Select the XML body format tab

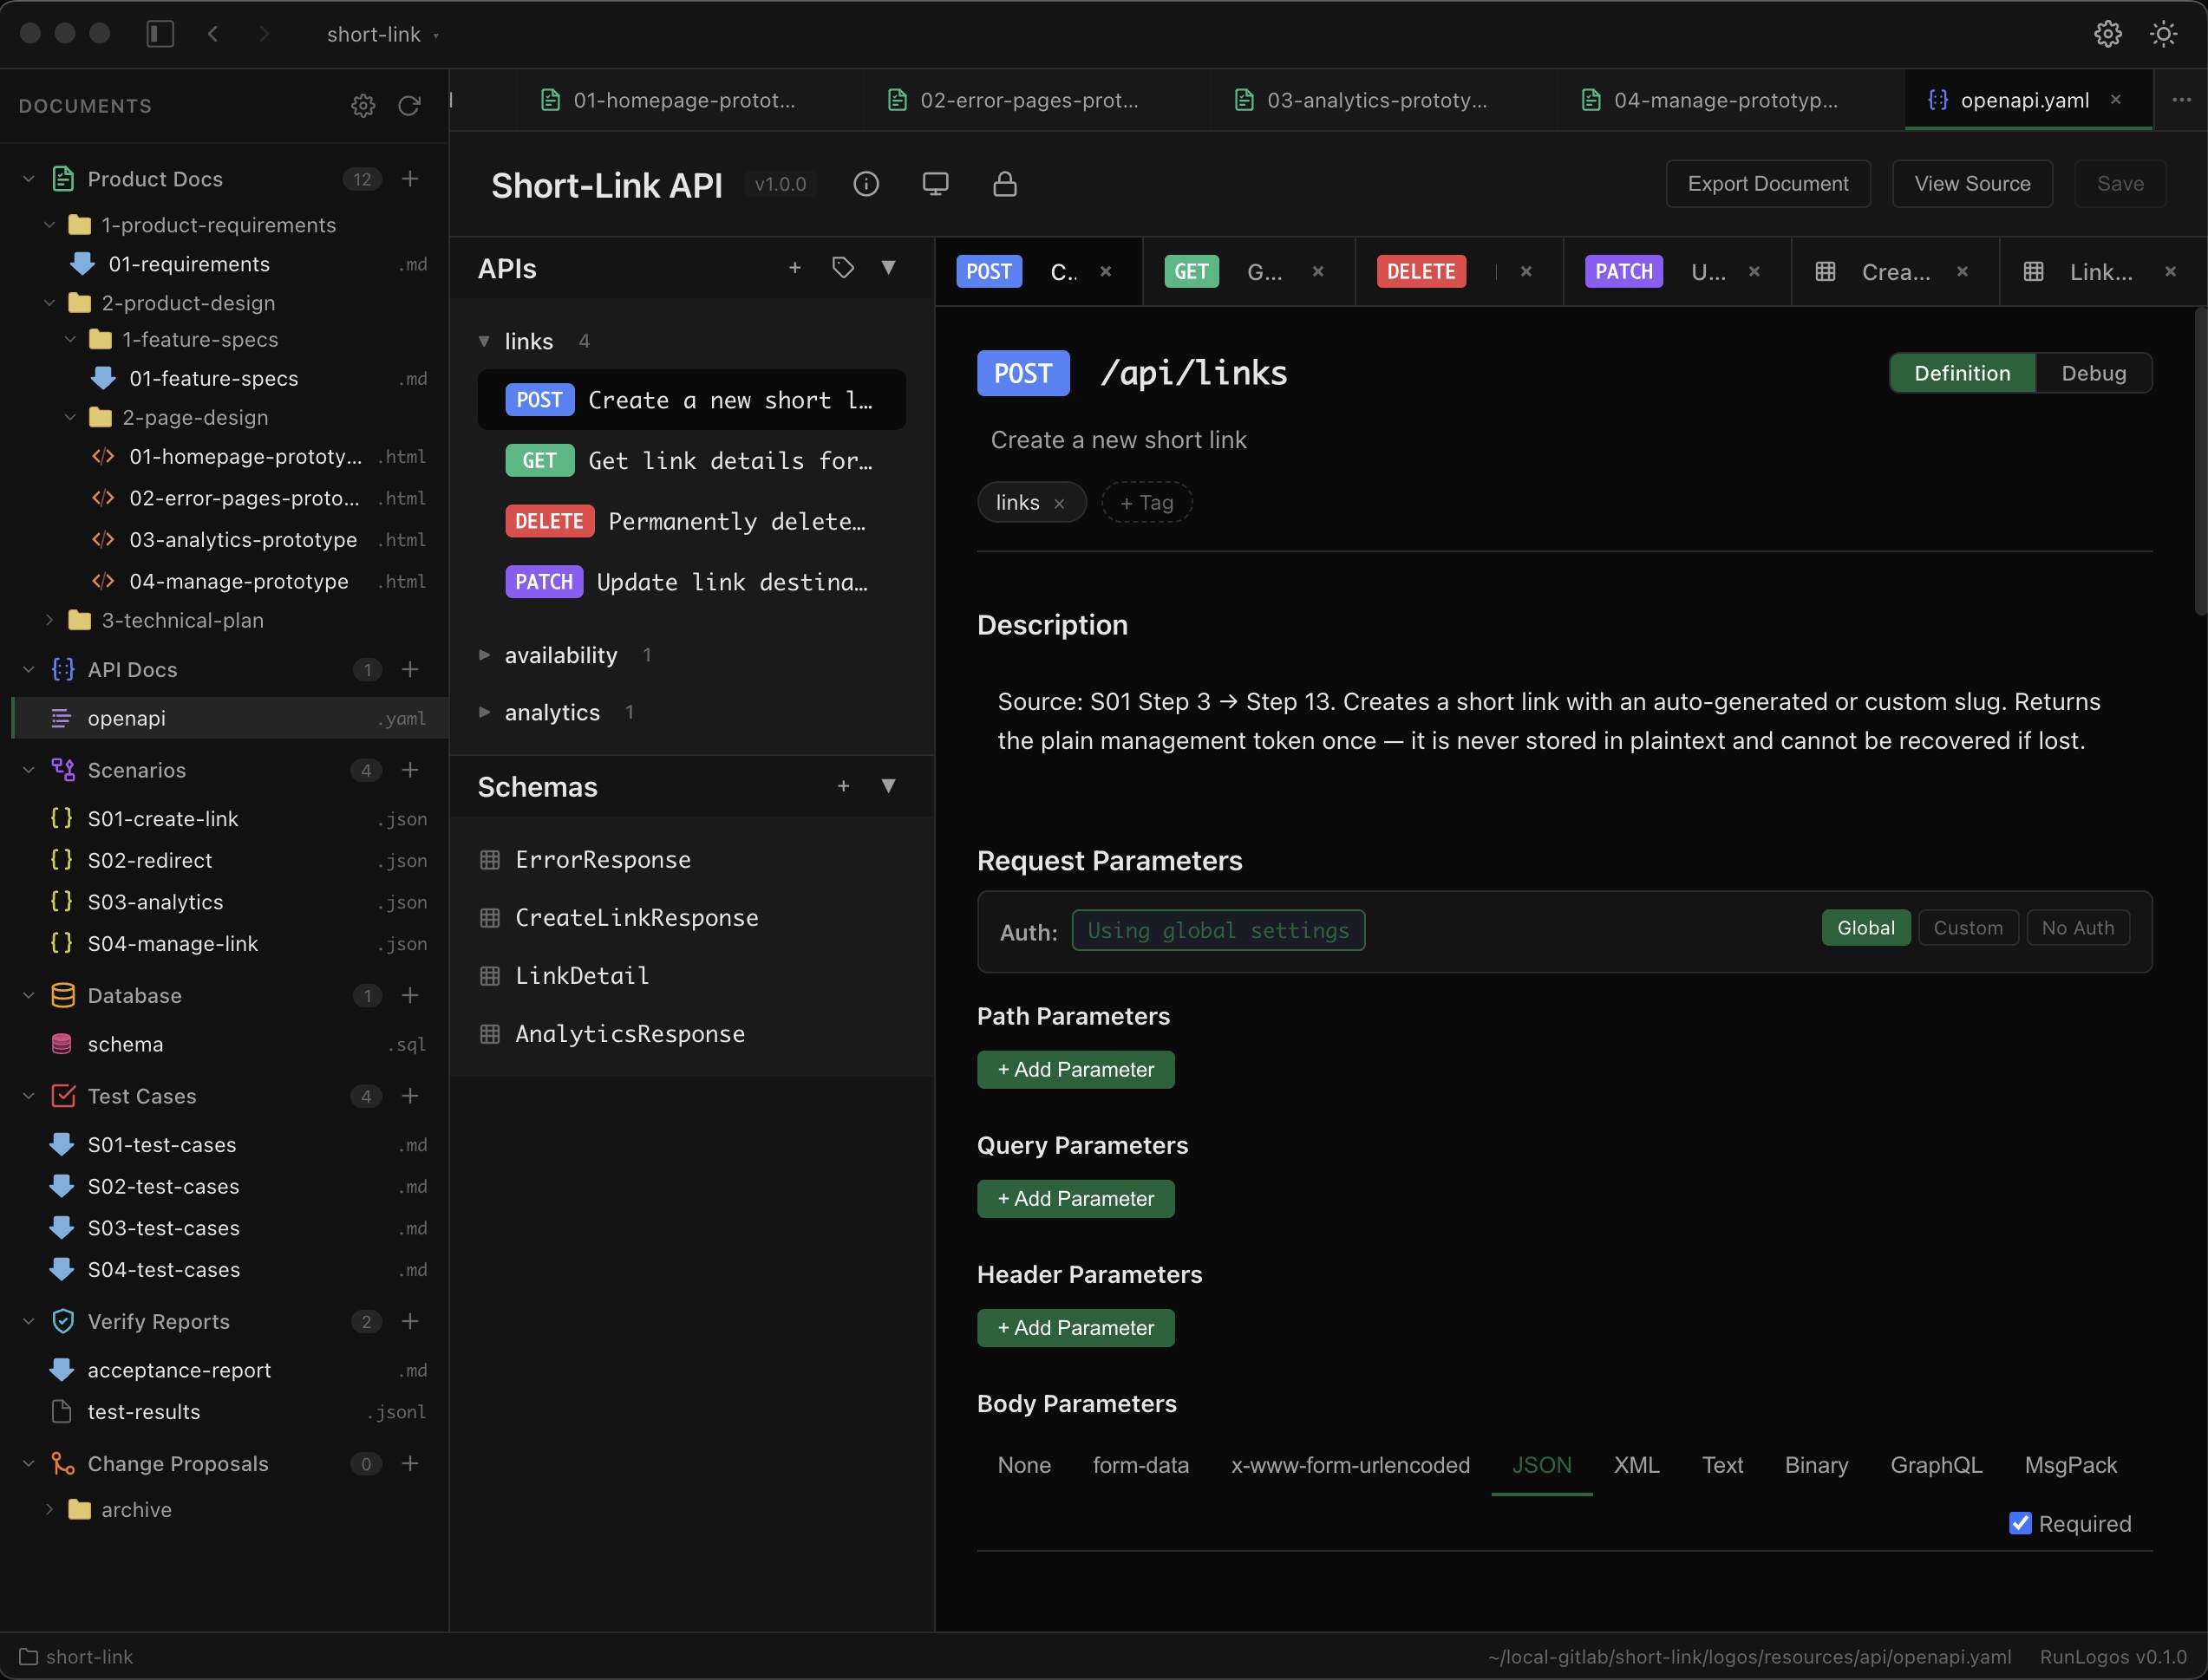coord(1636,1464)
